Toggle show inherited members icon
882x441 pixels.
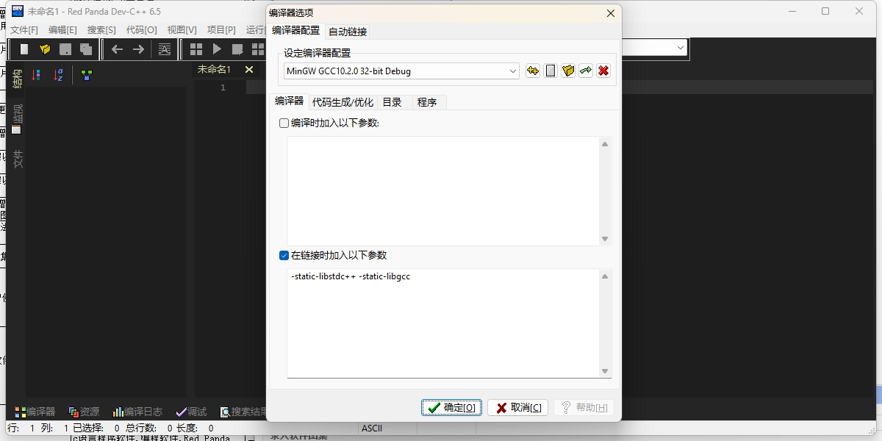87,75
